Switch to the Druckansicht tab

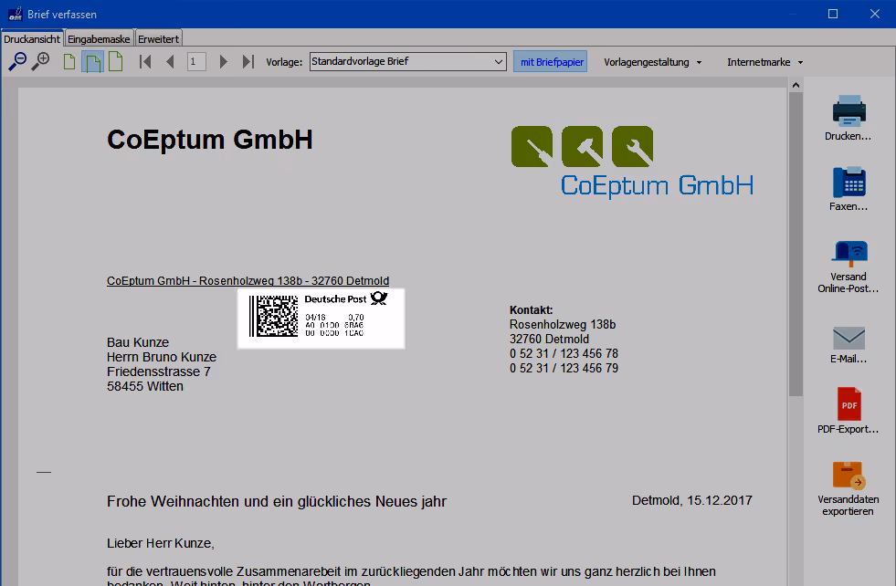[32, 39]
